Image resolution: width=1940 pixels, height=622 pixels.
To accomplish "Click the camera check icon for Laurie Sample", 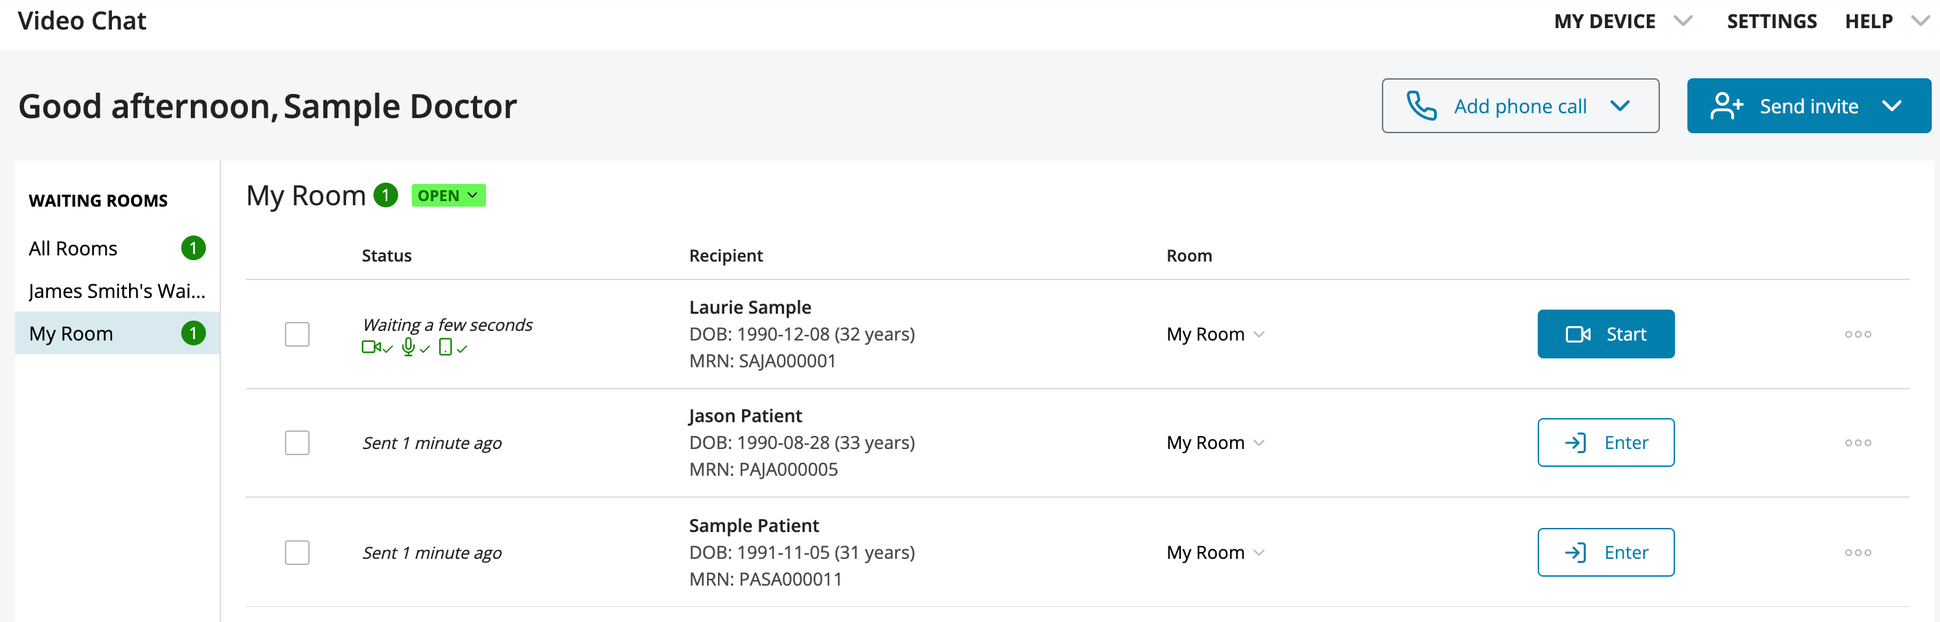I will coord(377,348).
